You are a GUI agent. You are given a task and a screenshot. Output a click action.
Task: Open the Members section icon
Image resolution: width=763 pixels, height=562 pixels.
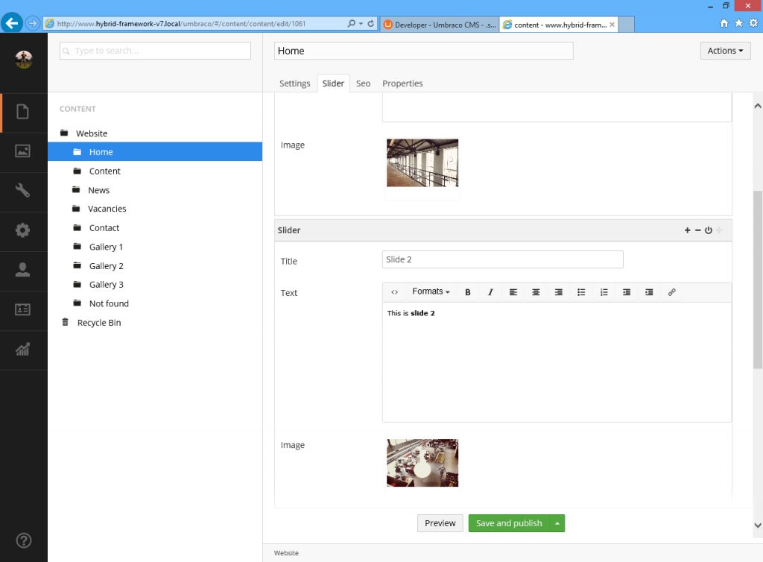point(23,309)
